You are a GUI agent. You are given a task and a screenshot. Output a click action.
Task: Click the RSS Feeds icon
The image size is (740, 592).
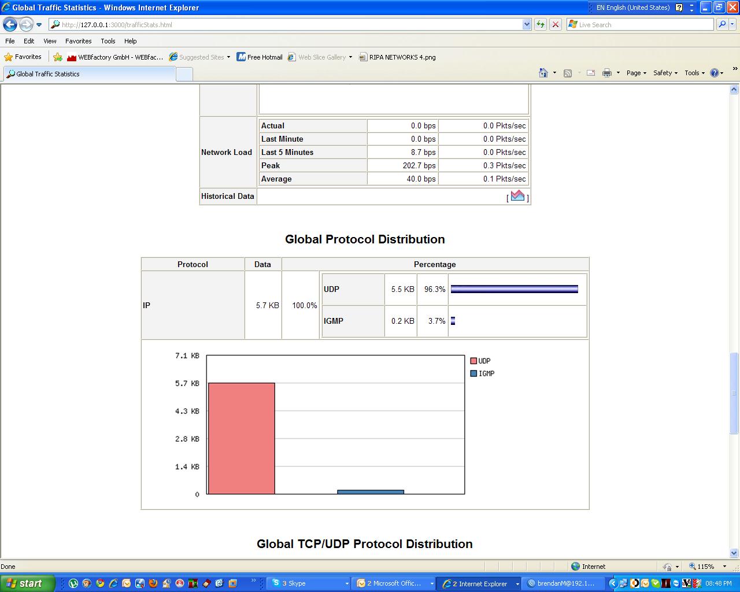568,73
